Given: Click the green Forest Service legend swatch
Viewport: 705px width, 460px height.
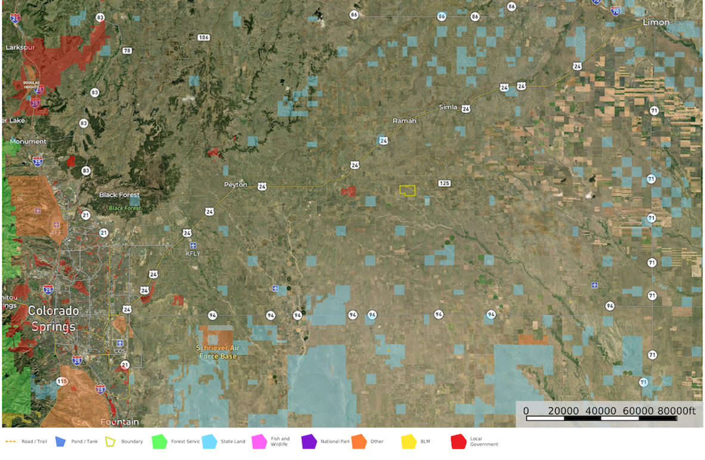Looking at the screenshot, I should [159, 442].
